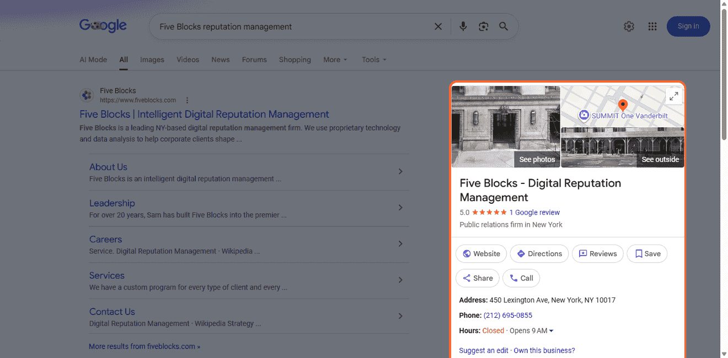Save this business with the Save button

[647, 254]
